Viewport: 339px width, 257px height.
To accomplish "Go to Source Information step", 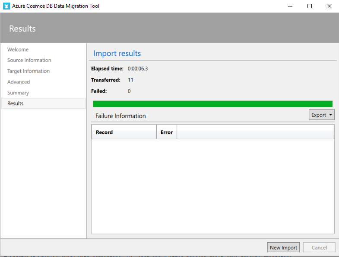I will point(29,60).
